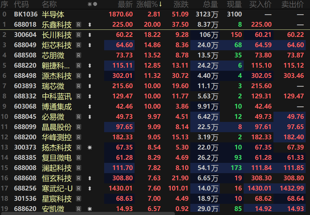Viewport: 310px width, 215px height.
Task: Click the horizontal scrollbar at bottom
Action: pos(88,214)
